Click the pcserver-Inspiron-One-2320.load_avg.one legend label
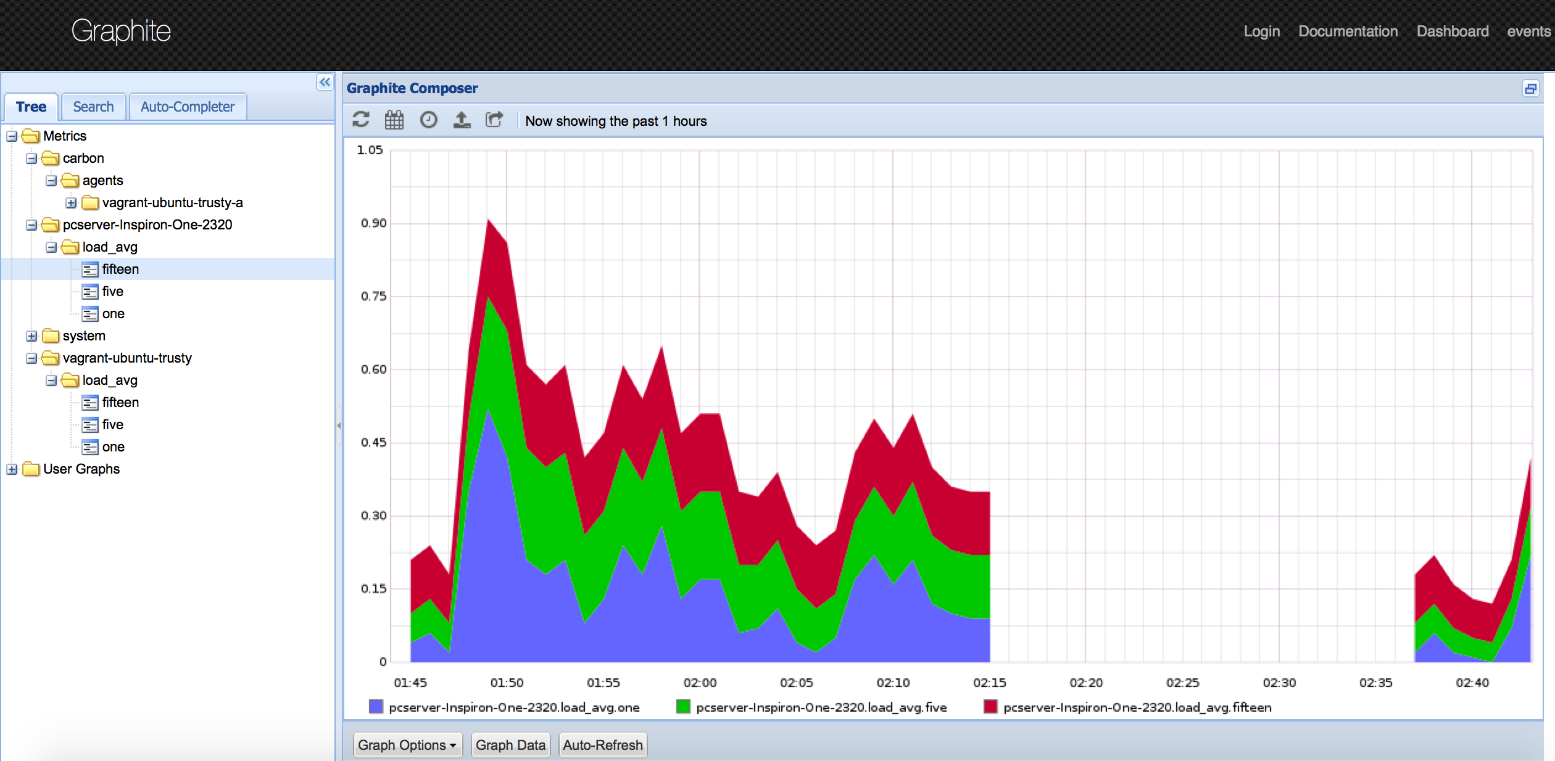 click(x=514, y=707)
